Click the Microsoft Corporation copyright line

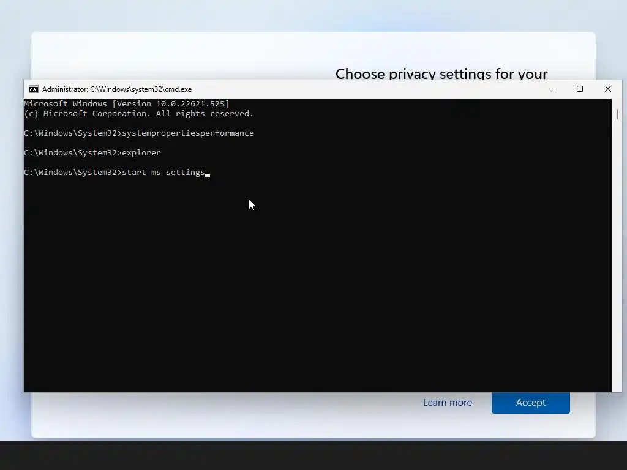pos(139,113)
